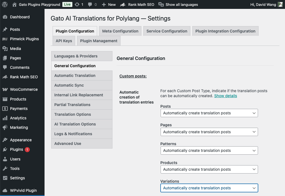Open the Posts translation dropdown
The image size is (285, 196).
tap(209, 113)
